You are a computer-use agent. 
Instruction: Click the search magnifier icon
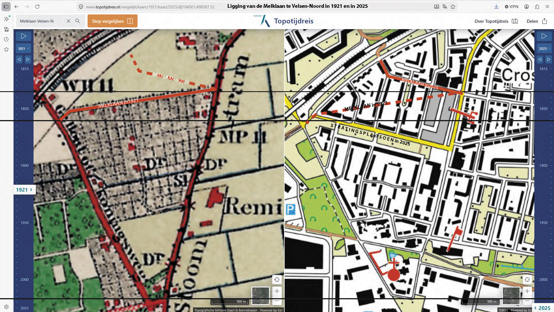(77, 21)
